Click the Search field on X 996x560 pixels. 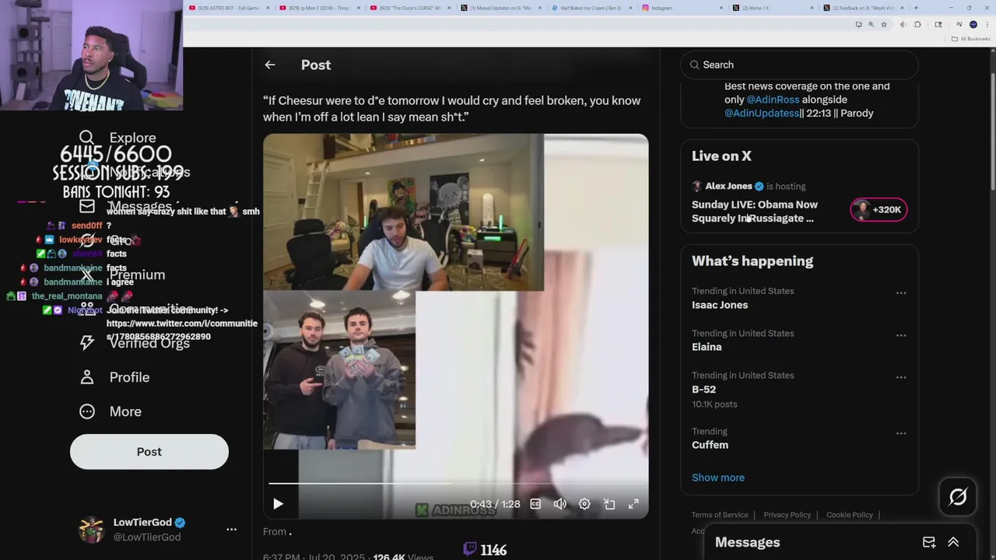click(800, 65)
